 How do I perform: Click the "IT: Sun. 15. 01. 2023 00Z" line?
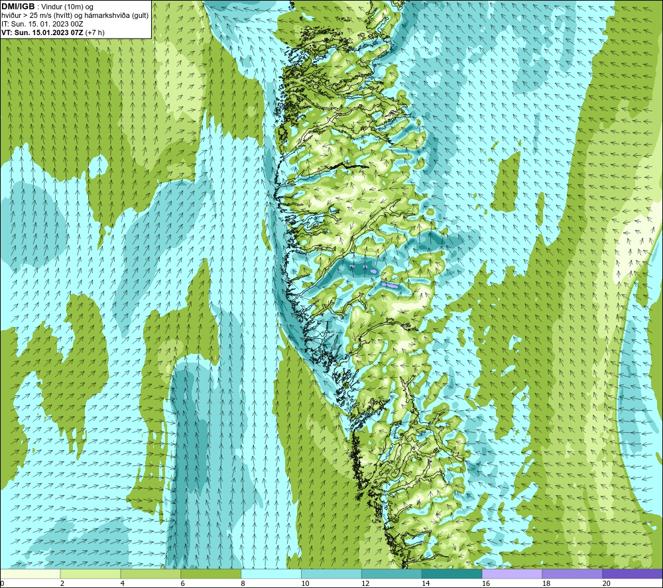pyautogui.click(x=42, y=24)
